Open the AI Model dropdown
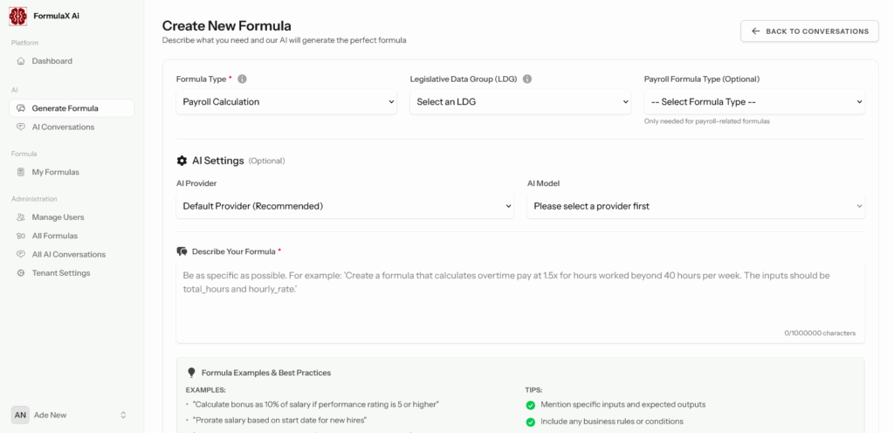894x433 pixels. (696, 206)
